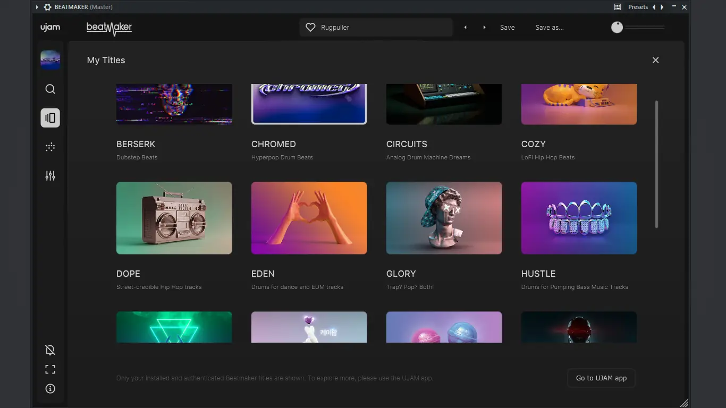Click the Save as... button
Image resolution: width=726 pixels, height=408 pixels.
(x=549, y=27)
